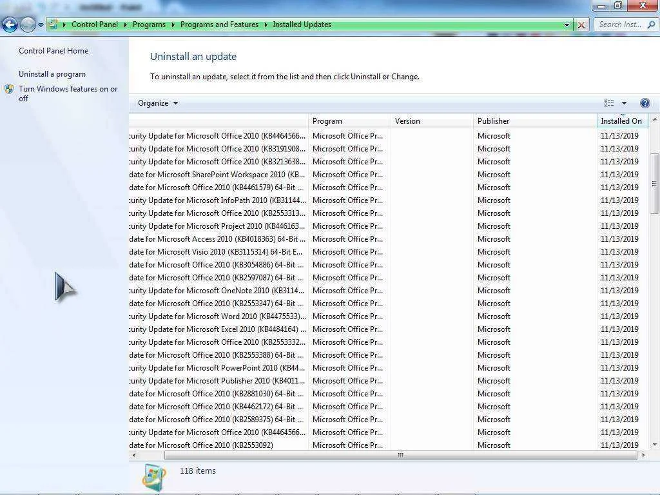Select Security Update for Office 2010 (KB3213638)
660x495 pixels.
[389, 162]
